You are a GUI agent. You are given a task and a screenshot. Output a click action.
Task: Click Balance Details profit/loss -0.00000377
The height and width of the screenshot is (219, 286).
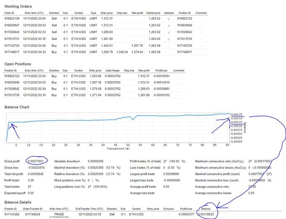point(186,214)
